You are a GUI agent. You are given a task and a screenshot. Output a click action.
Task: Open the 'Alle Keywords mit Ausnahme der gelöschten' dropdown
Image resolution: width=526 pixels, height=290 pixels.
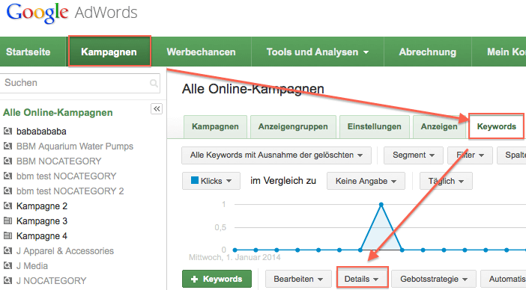(276, 155)
